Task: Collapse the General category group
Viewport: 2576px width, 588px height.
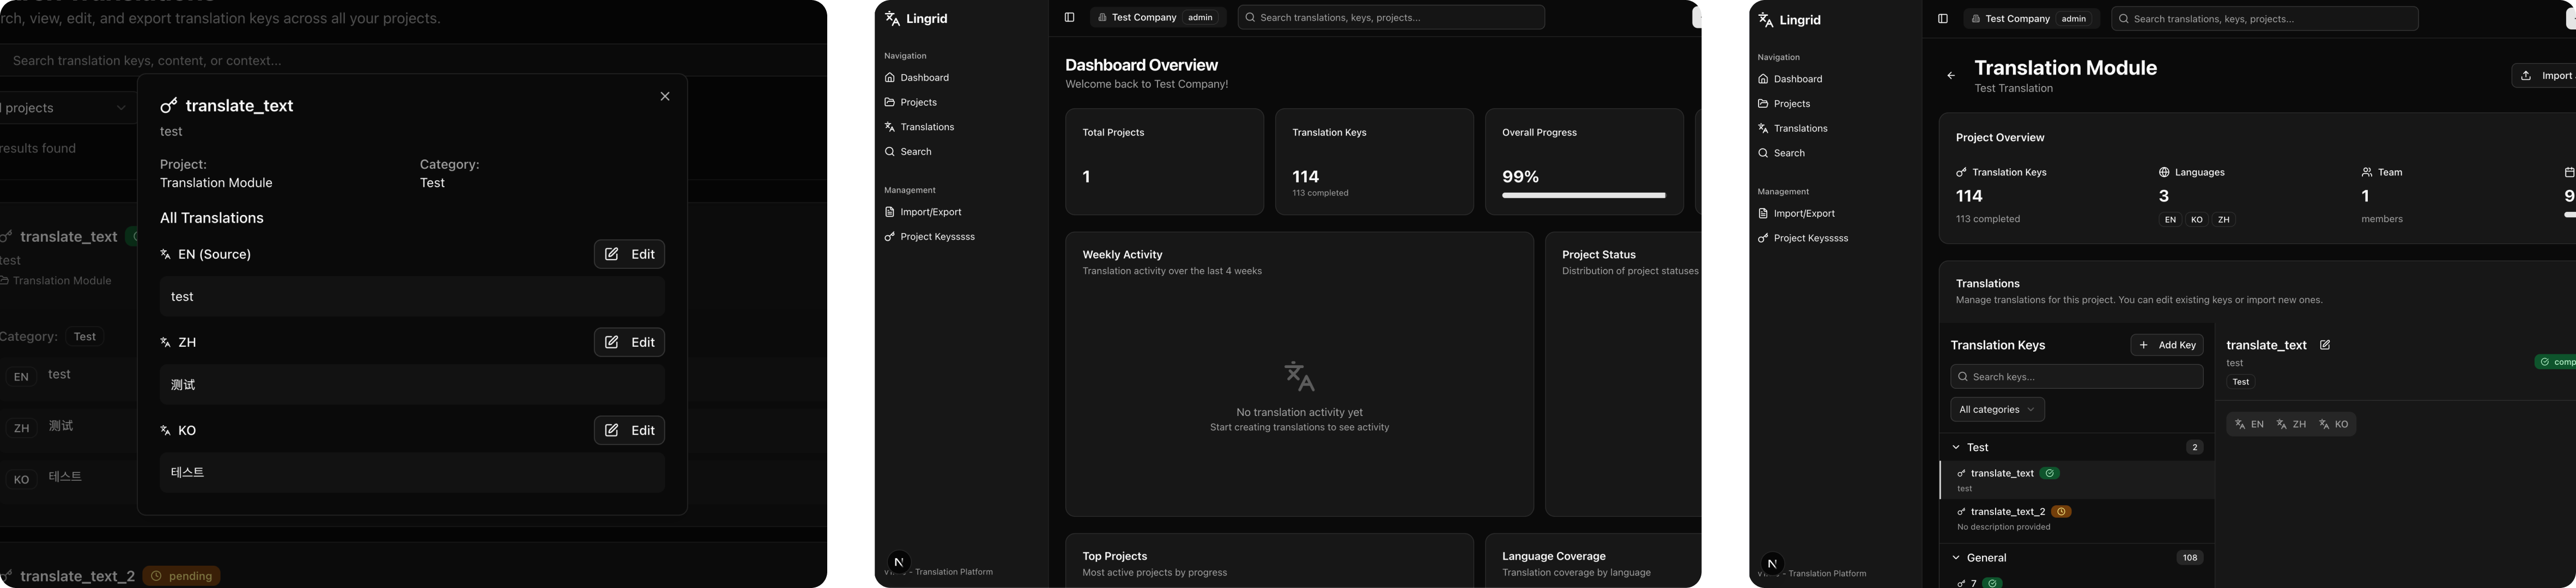Action: [1956, 558]
